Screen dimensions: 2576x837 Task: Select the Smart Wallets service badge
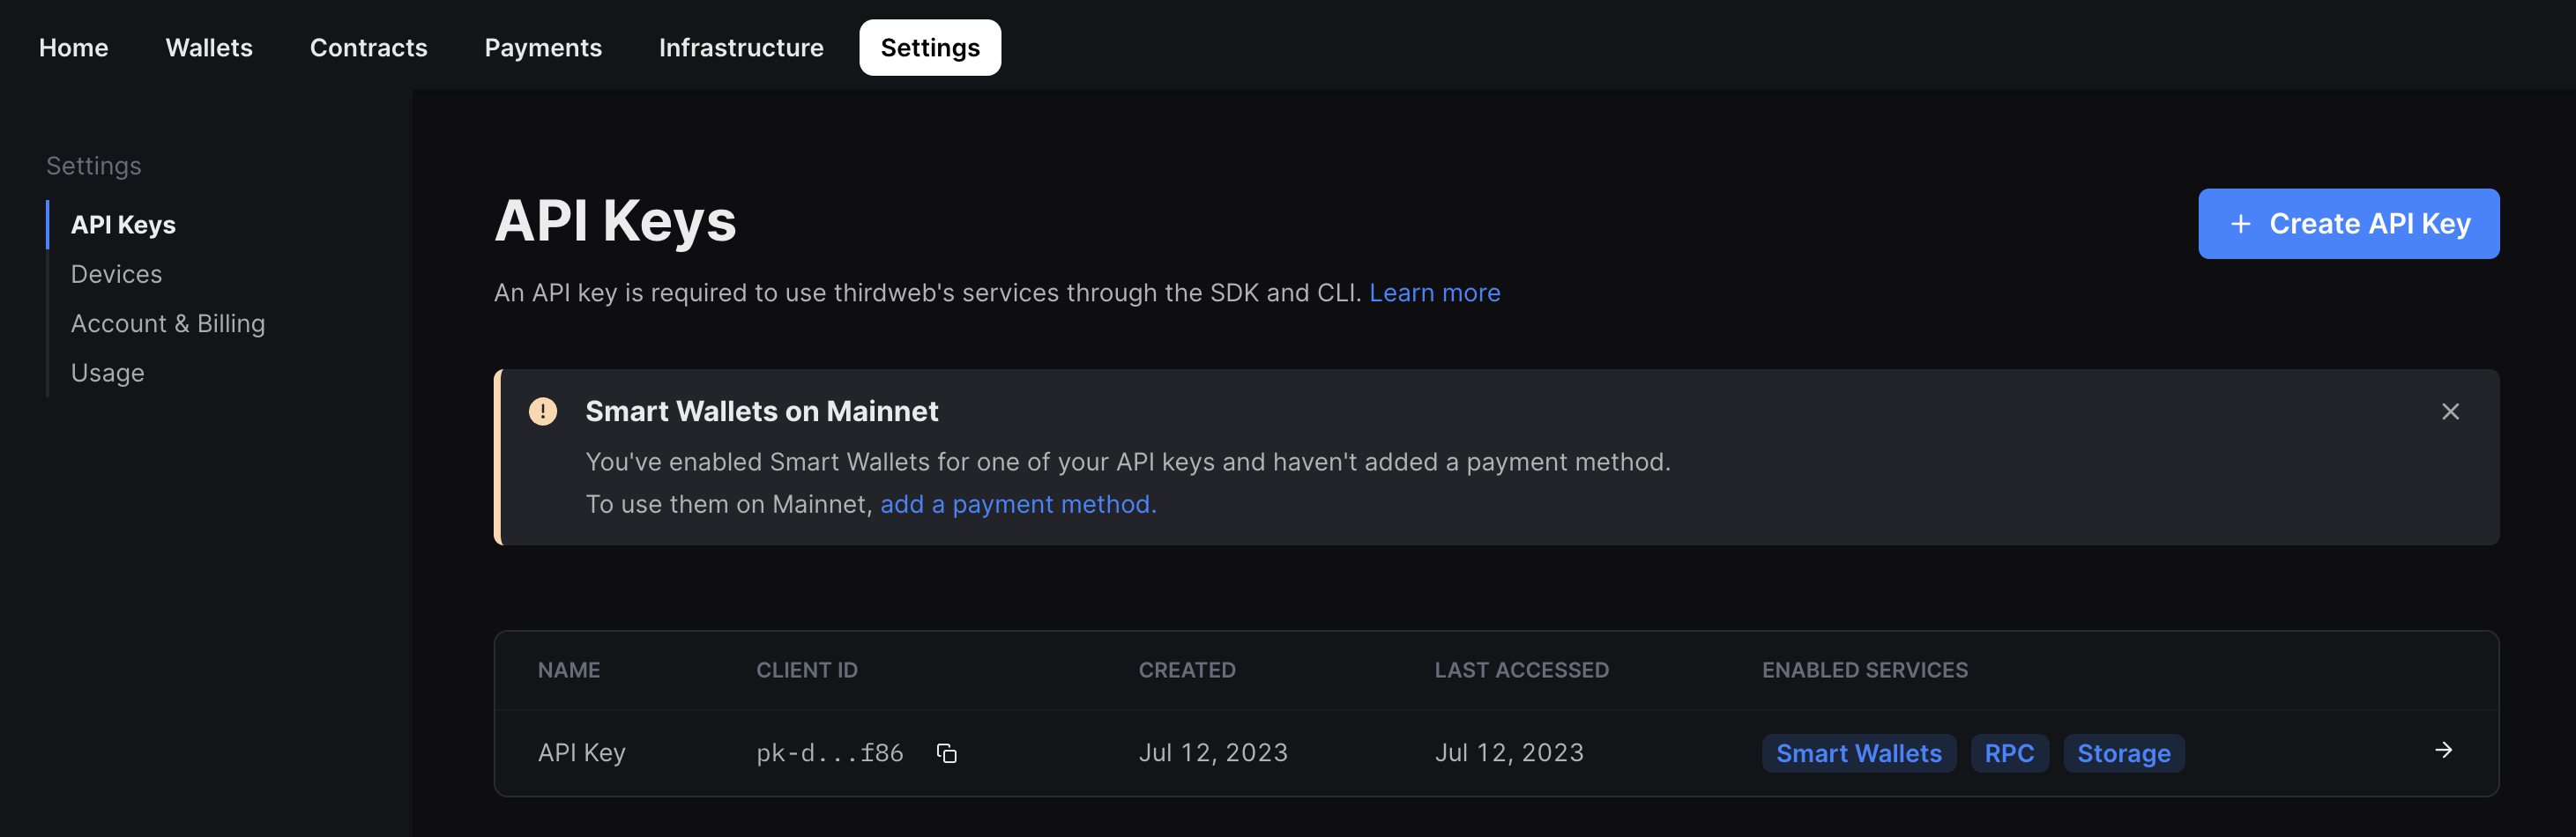(1858, 753)
